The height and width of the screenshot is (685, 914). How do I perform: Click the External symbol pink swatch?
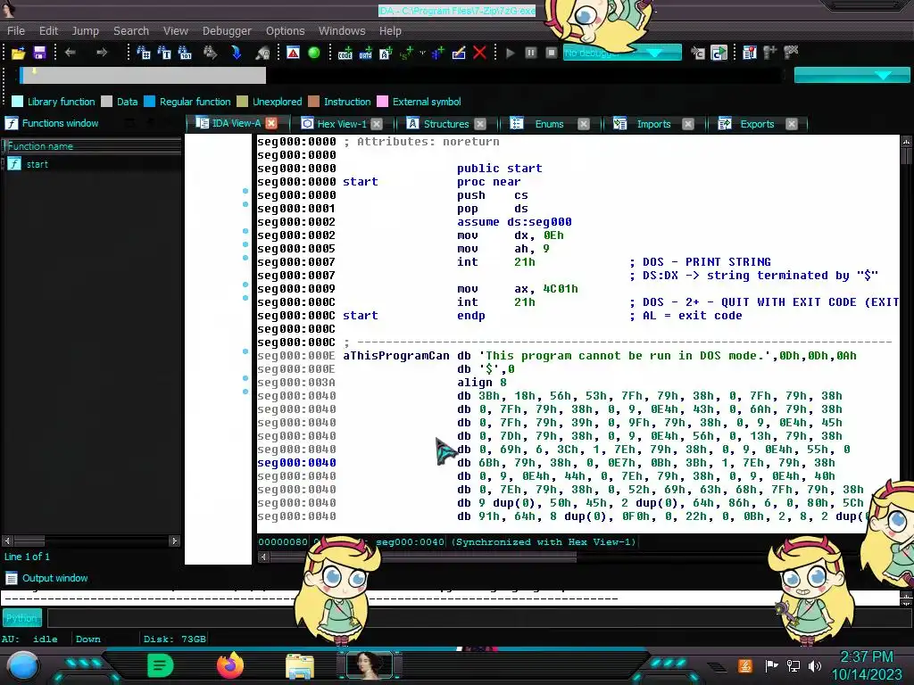coord(382,102)
